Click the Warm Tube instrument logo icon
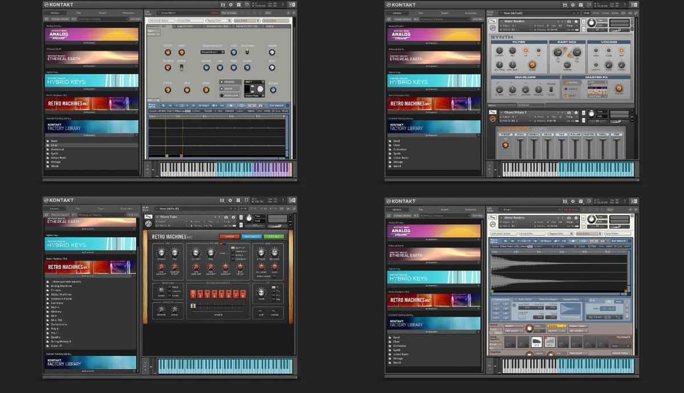684x393 pixels. point(148,223)
